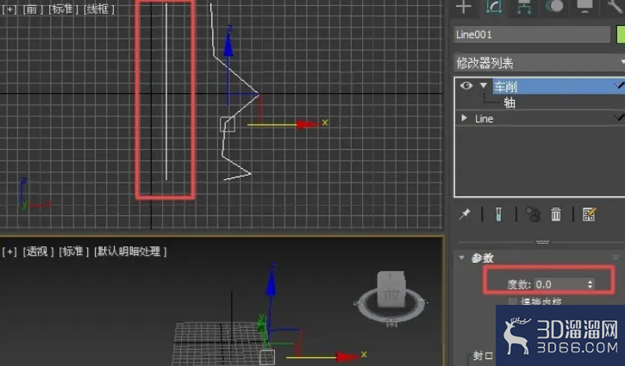Screen dimensions: 625x366
Task: Collapse the 车削 modifier sub-object tree
Action: pos(484,85)
